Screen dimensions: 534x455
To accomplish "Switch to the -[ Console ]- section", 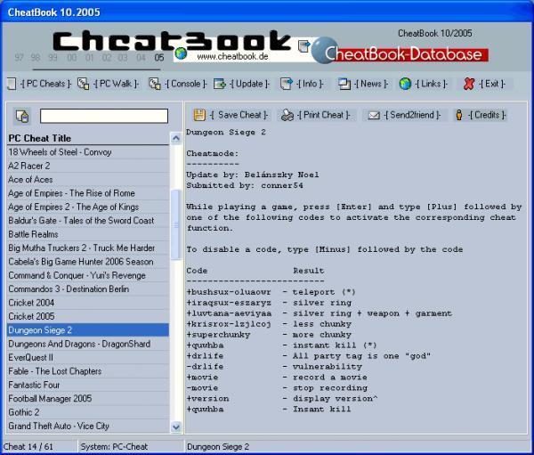I will 186,84.
